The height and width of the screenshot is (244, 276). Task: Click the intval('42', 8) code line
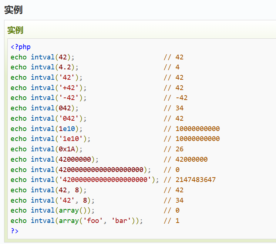pos(53,200)
